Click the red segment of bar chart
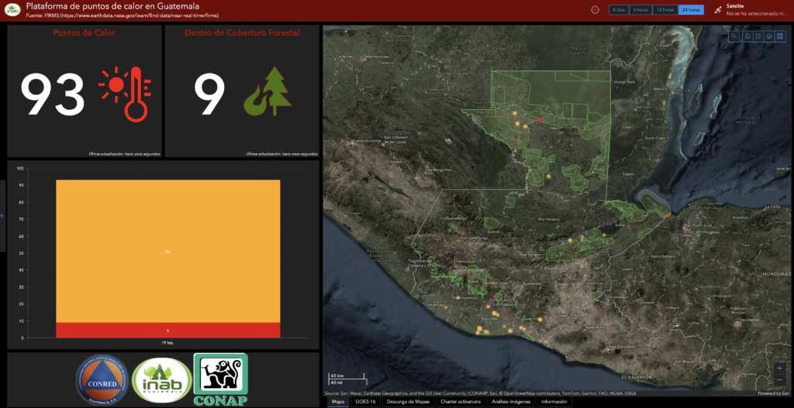The width and height of the screenshot is (794, 408). [167, 330]
